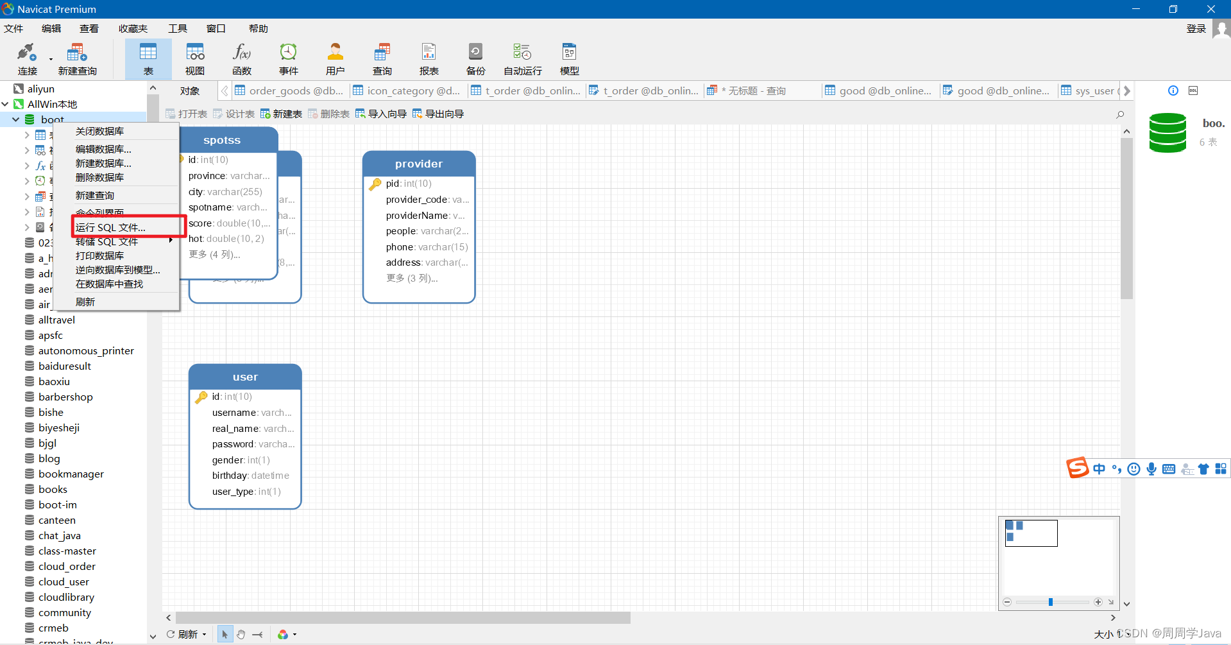
Task: Open the 报表 report toolbar icon
Action: click(429, 59)
